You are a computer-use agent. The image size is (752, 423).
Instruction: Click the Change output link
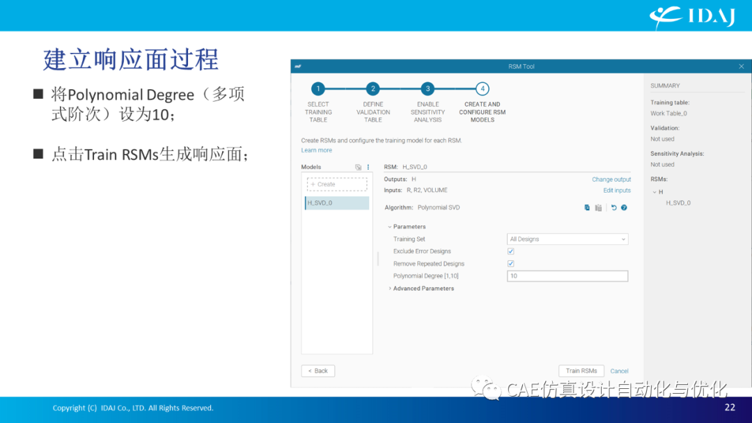pyautogui.click(x=611, y=179)
